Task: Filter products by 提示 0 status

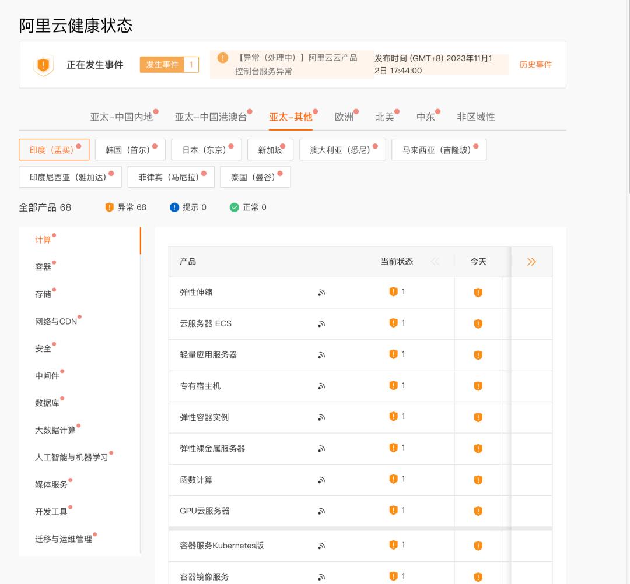Action: click(188, 207)
